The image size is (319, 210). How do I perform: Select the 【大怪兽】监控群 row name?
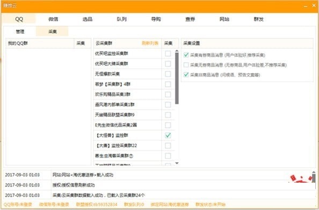tap(112, 136)
